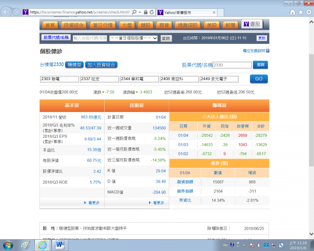
Task: Click the Action Center flag tray icon
Action: [252, 245]
